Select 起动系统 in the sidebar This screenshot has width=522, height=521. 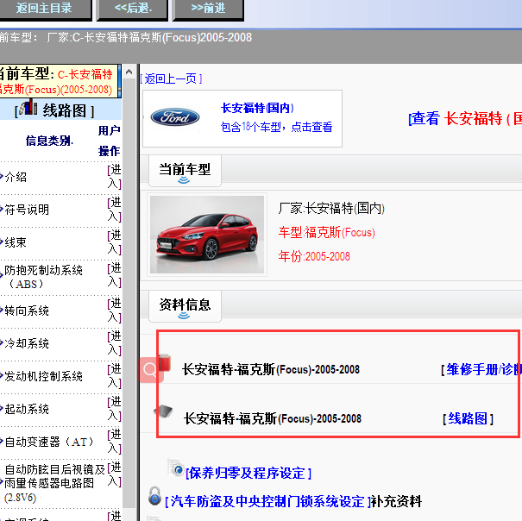coord(27,409)
